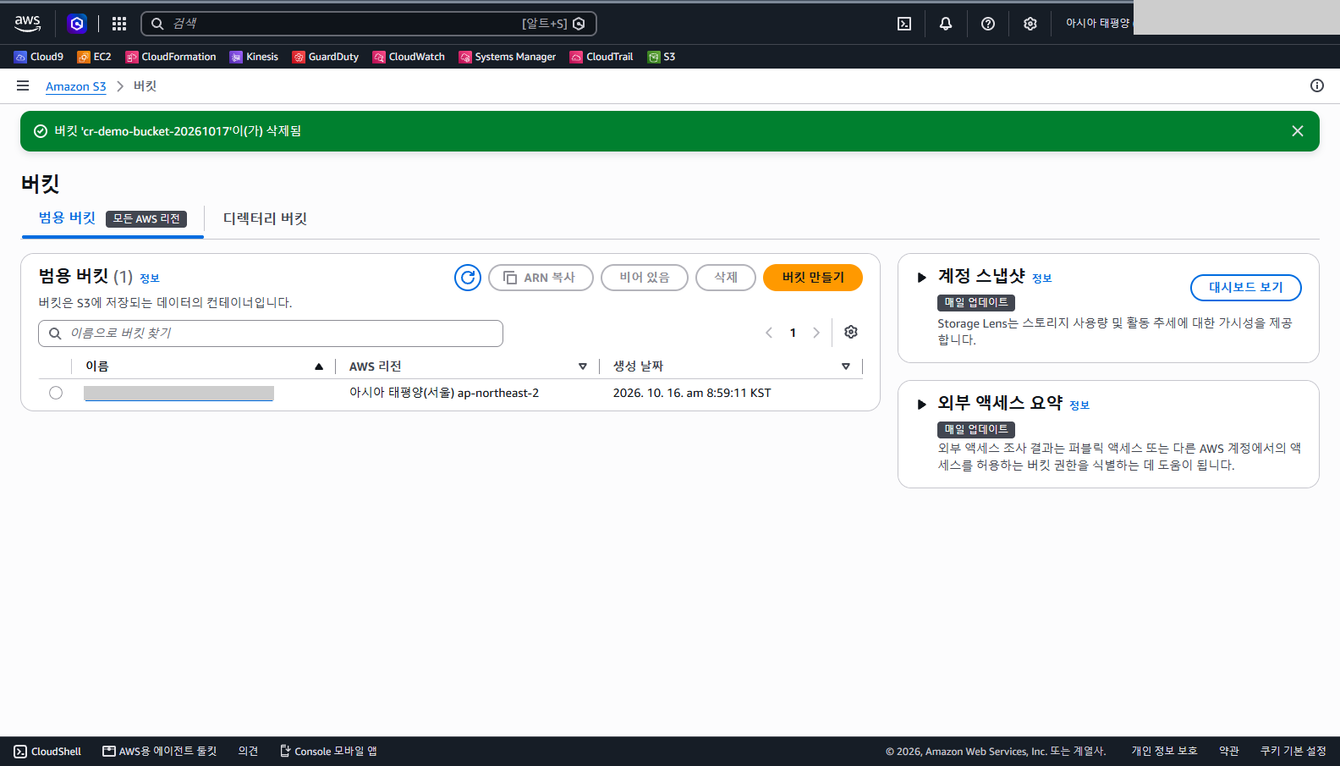This screenshot has height=766, width=1340.
Task: Open 정보 link beside 계정 스냅샷
Action: (1042, 278)
